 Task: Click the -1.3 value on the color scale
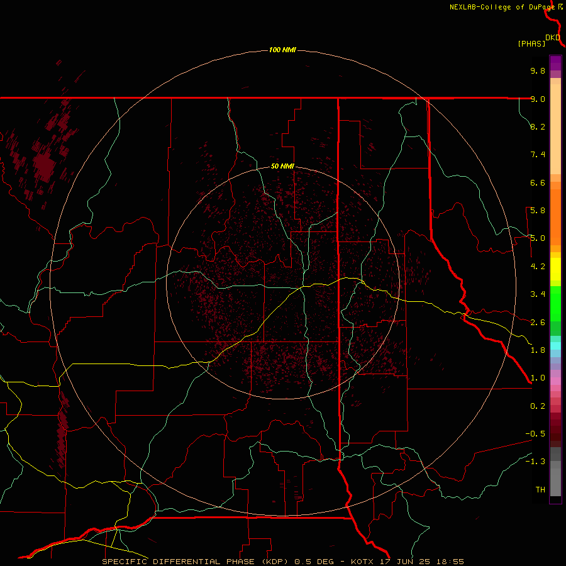coord(535,462)
